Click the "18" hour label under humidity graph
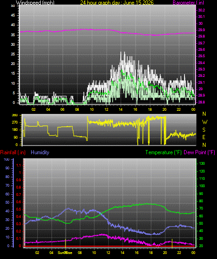The width and height of the screenshot is (217, 259). 151,253
